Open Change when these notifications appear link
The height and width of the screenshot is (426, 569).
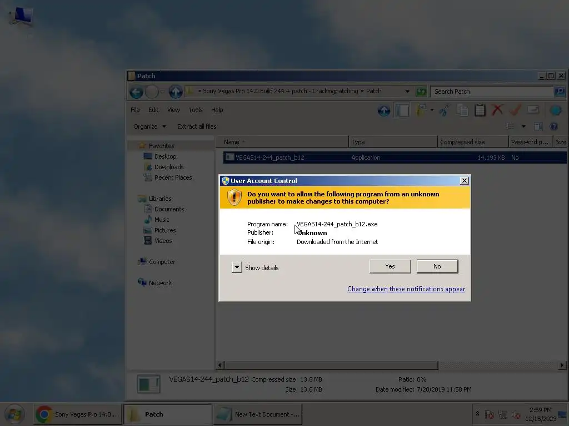click(x=406, y=289)
